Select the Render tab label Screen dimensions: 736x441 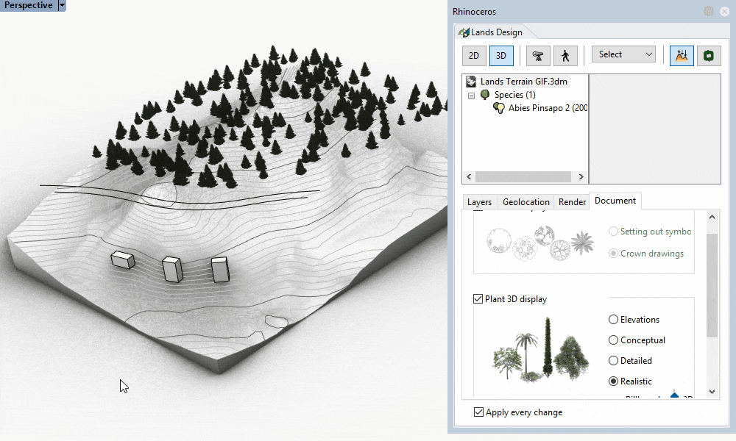572,201
